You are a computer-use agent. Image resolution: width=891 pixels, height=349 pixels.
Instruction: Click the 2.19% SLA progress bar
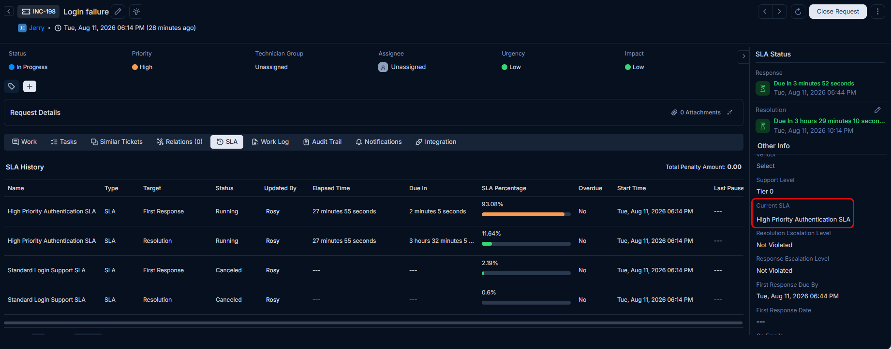point(526,273)
